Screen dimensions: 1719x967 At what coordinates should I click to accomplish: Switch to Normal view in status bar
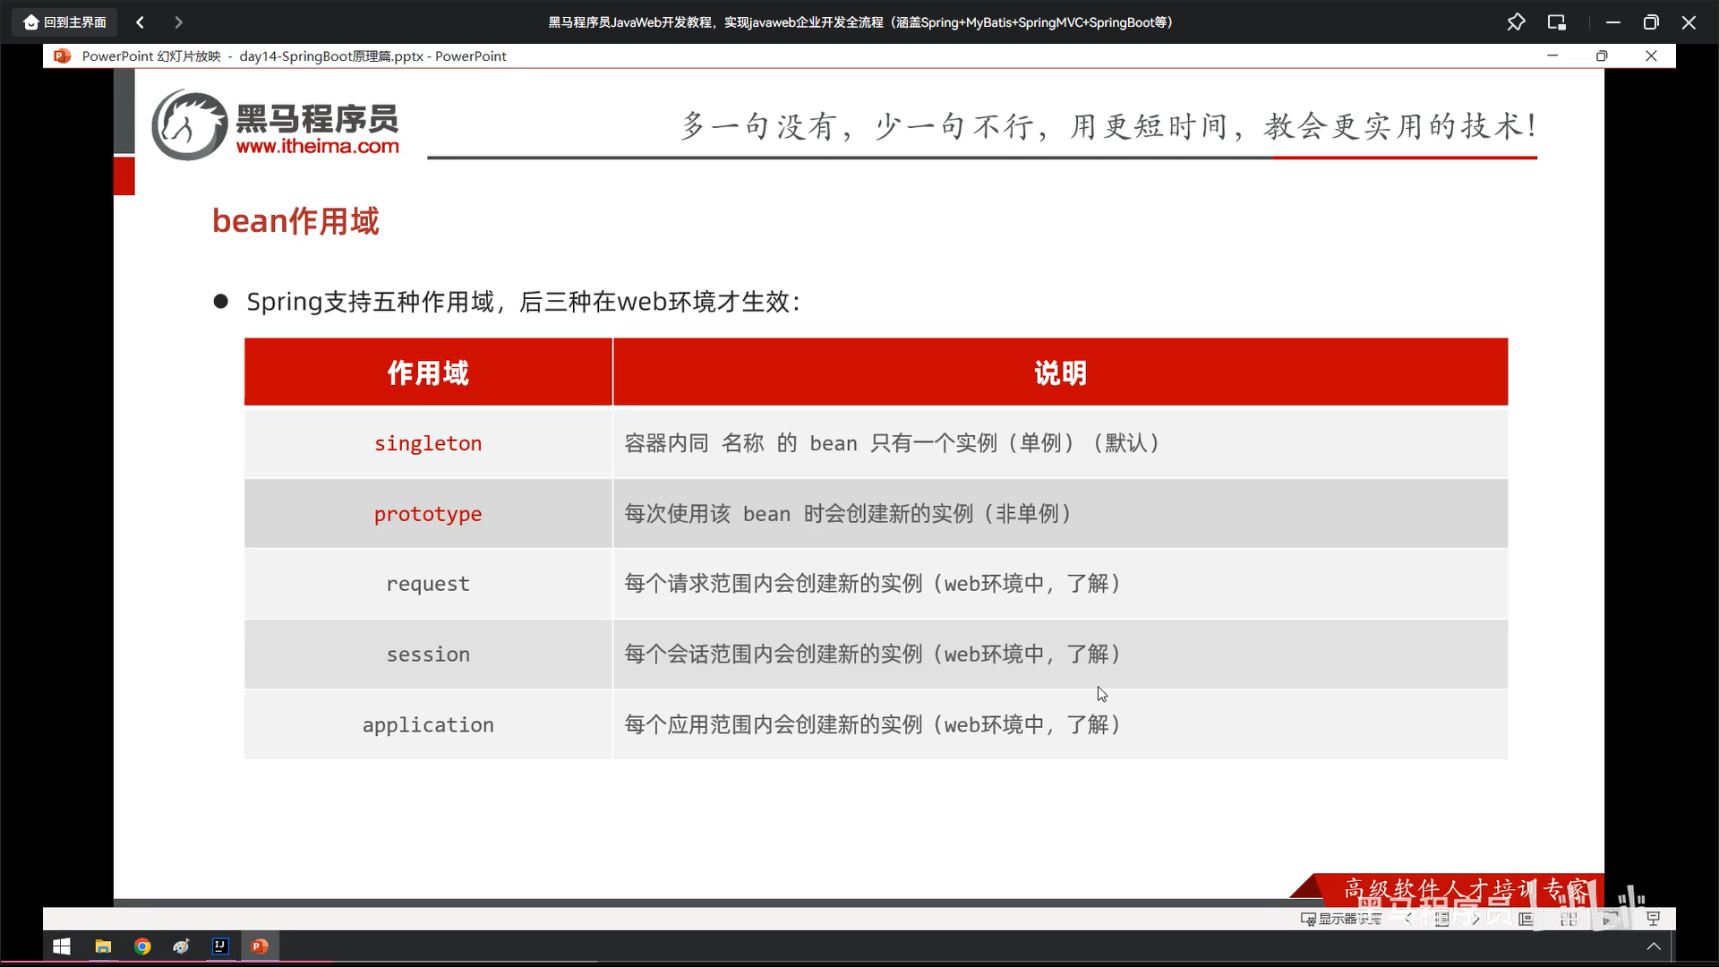(x=1526, y=919)
